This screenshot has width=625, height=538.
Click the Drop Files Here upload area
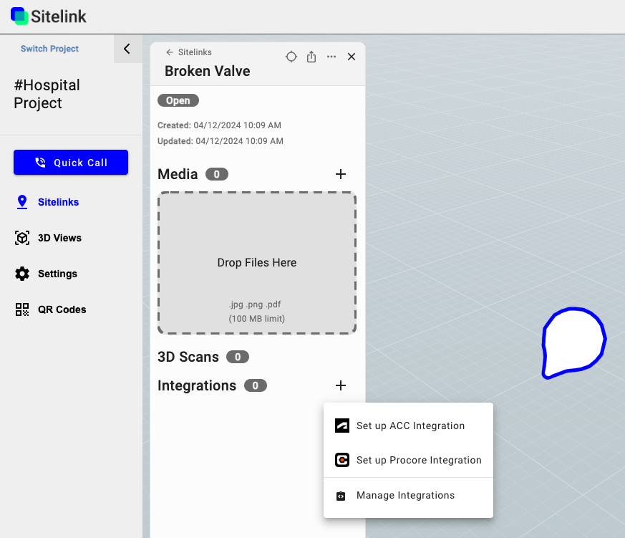257,263
